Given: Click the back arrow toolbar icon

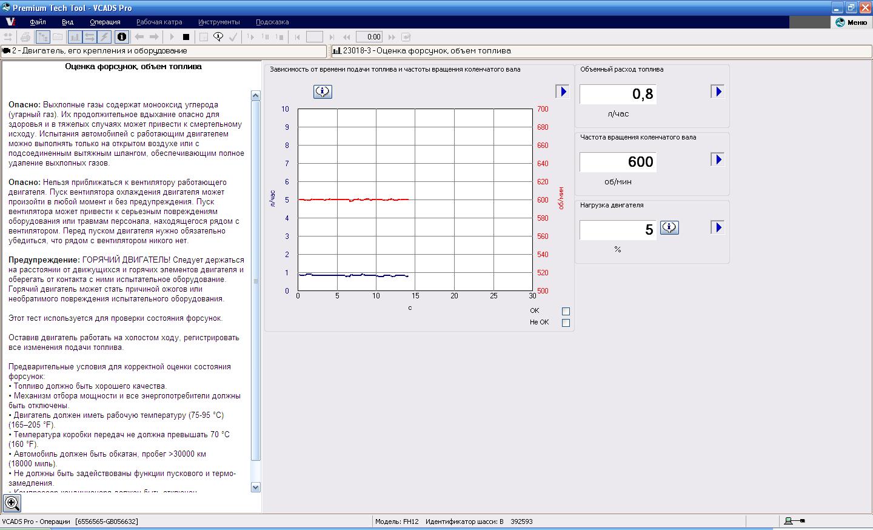Looking at the screenshot, I should pos(139,37).
